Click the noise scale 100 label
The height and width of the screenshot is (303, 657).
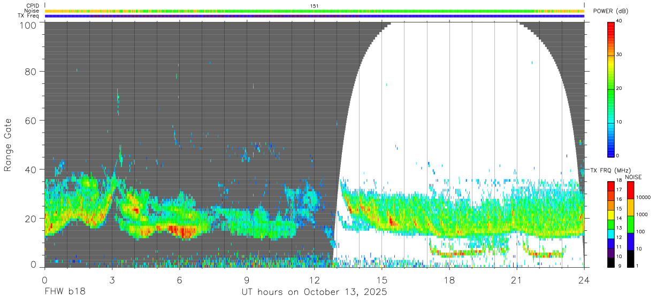[x=640, y=232]
